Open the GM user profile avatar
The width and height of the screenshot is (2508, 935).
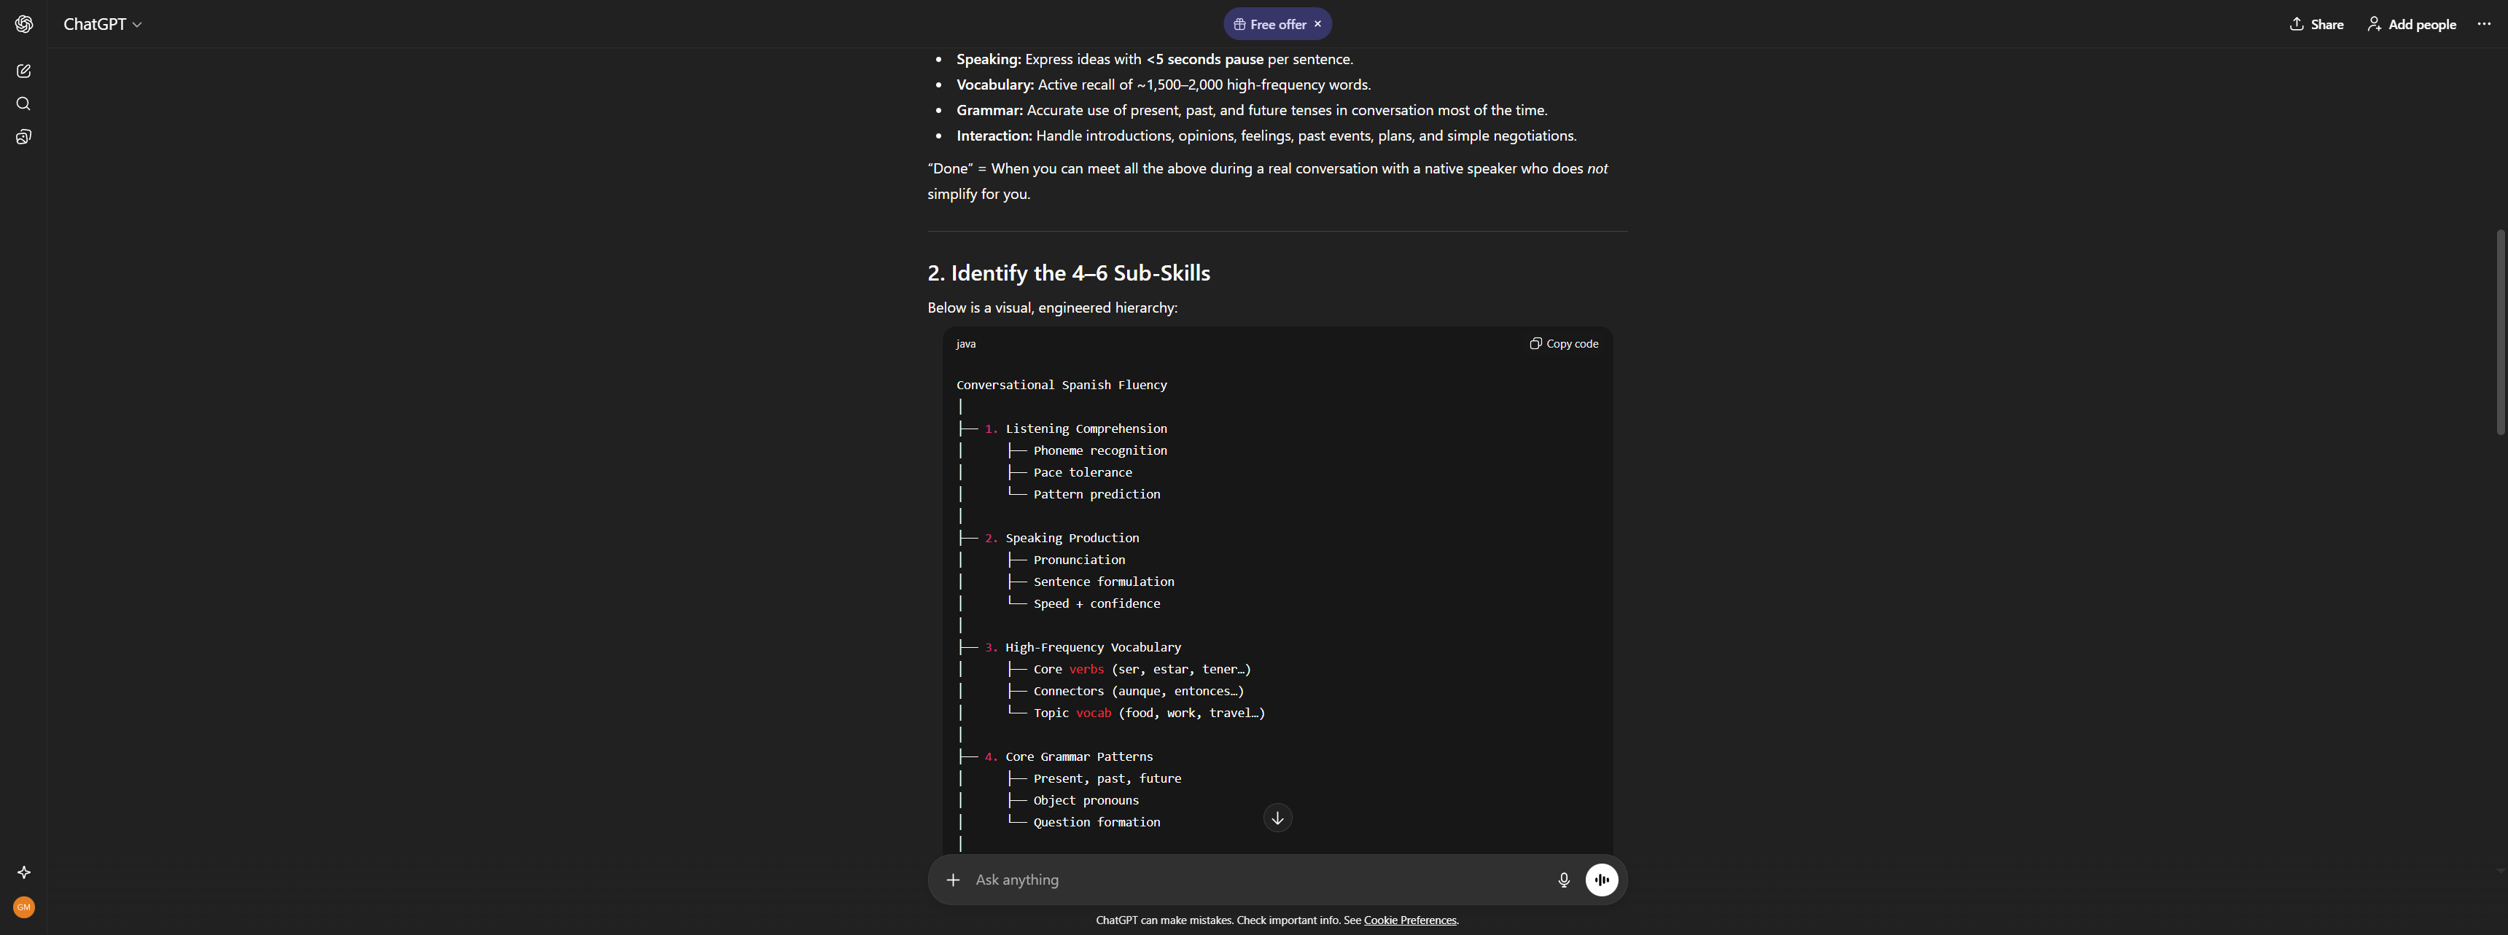[24, 907]
